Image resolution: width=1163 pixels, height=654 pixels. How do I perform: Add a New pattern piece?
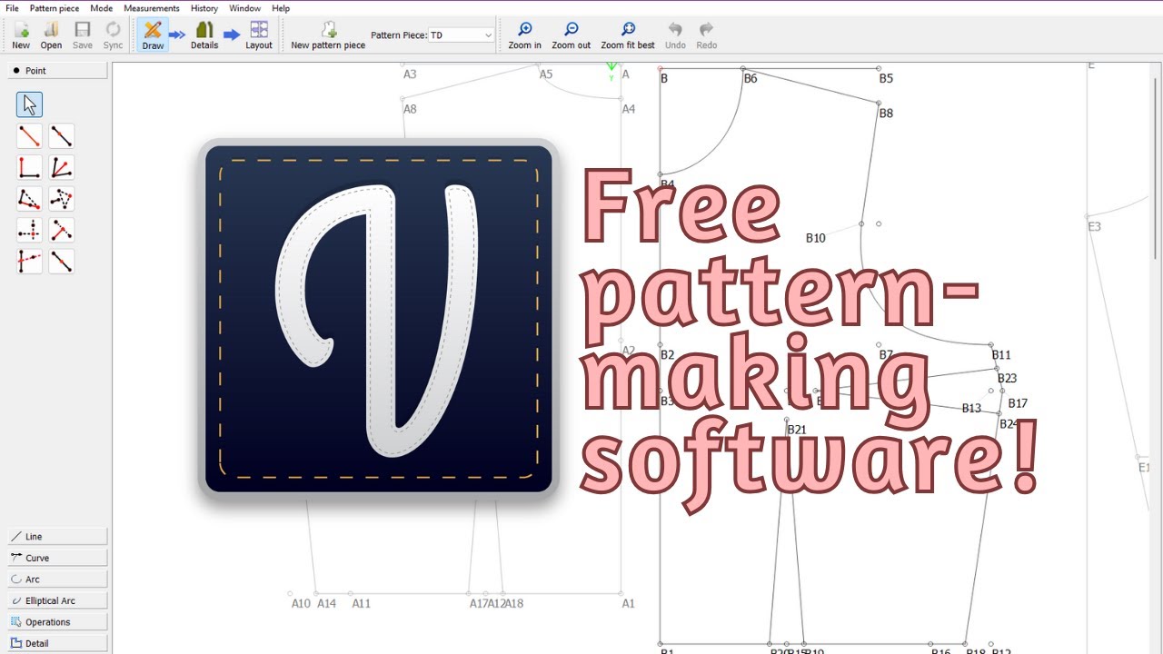click(x=328, y=35)
